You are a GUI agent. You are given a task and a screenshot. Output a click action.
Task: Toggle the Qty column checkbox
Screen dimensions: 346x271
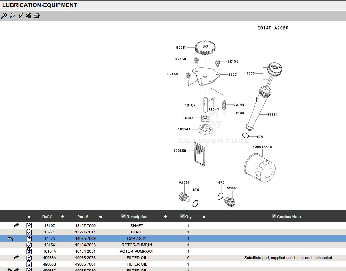click(x=182, y=216)
